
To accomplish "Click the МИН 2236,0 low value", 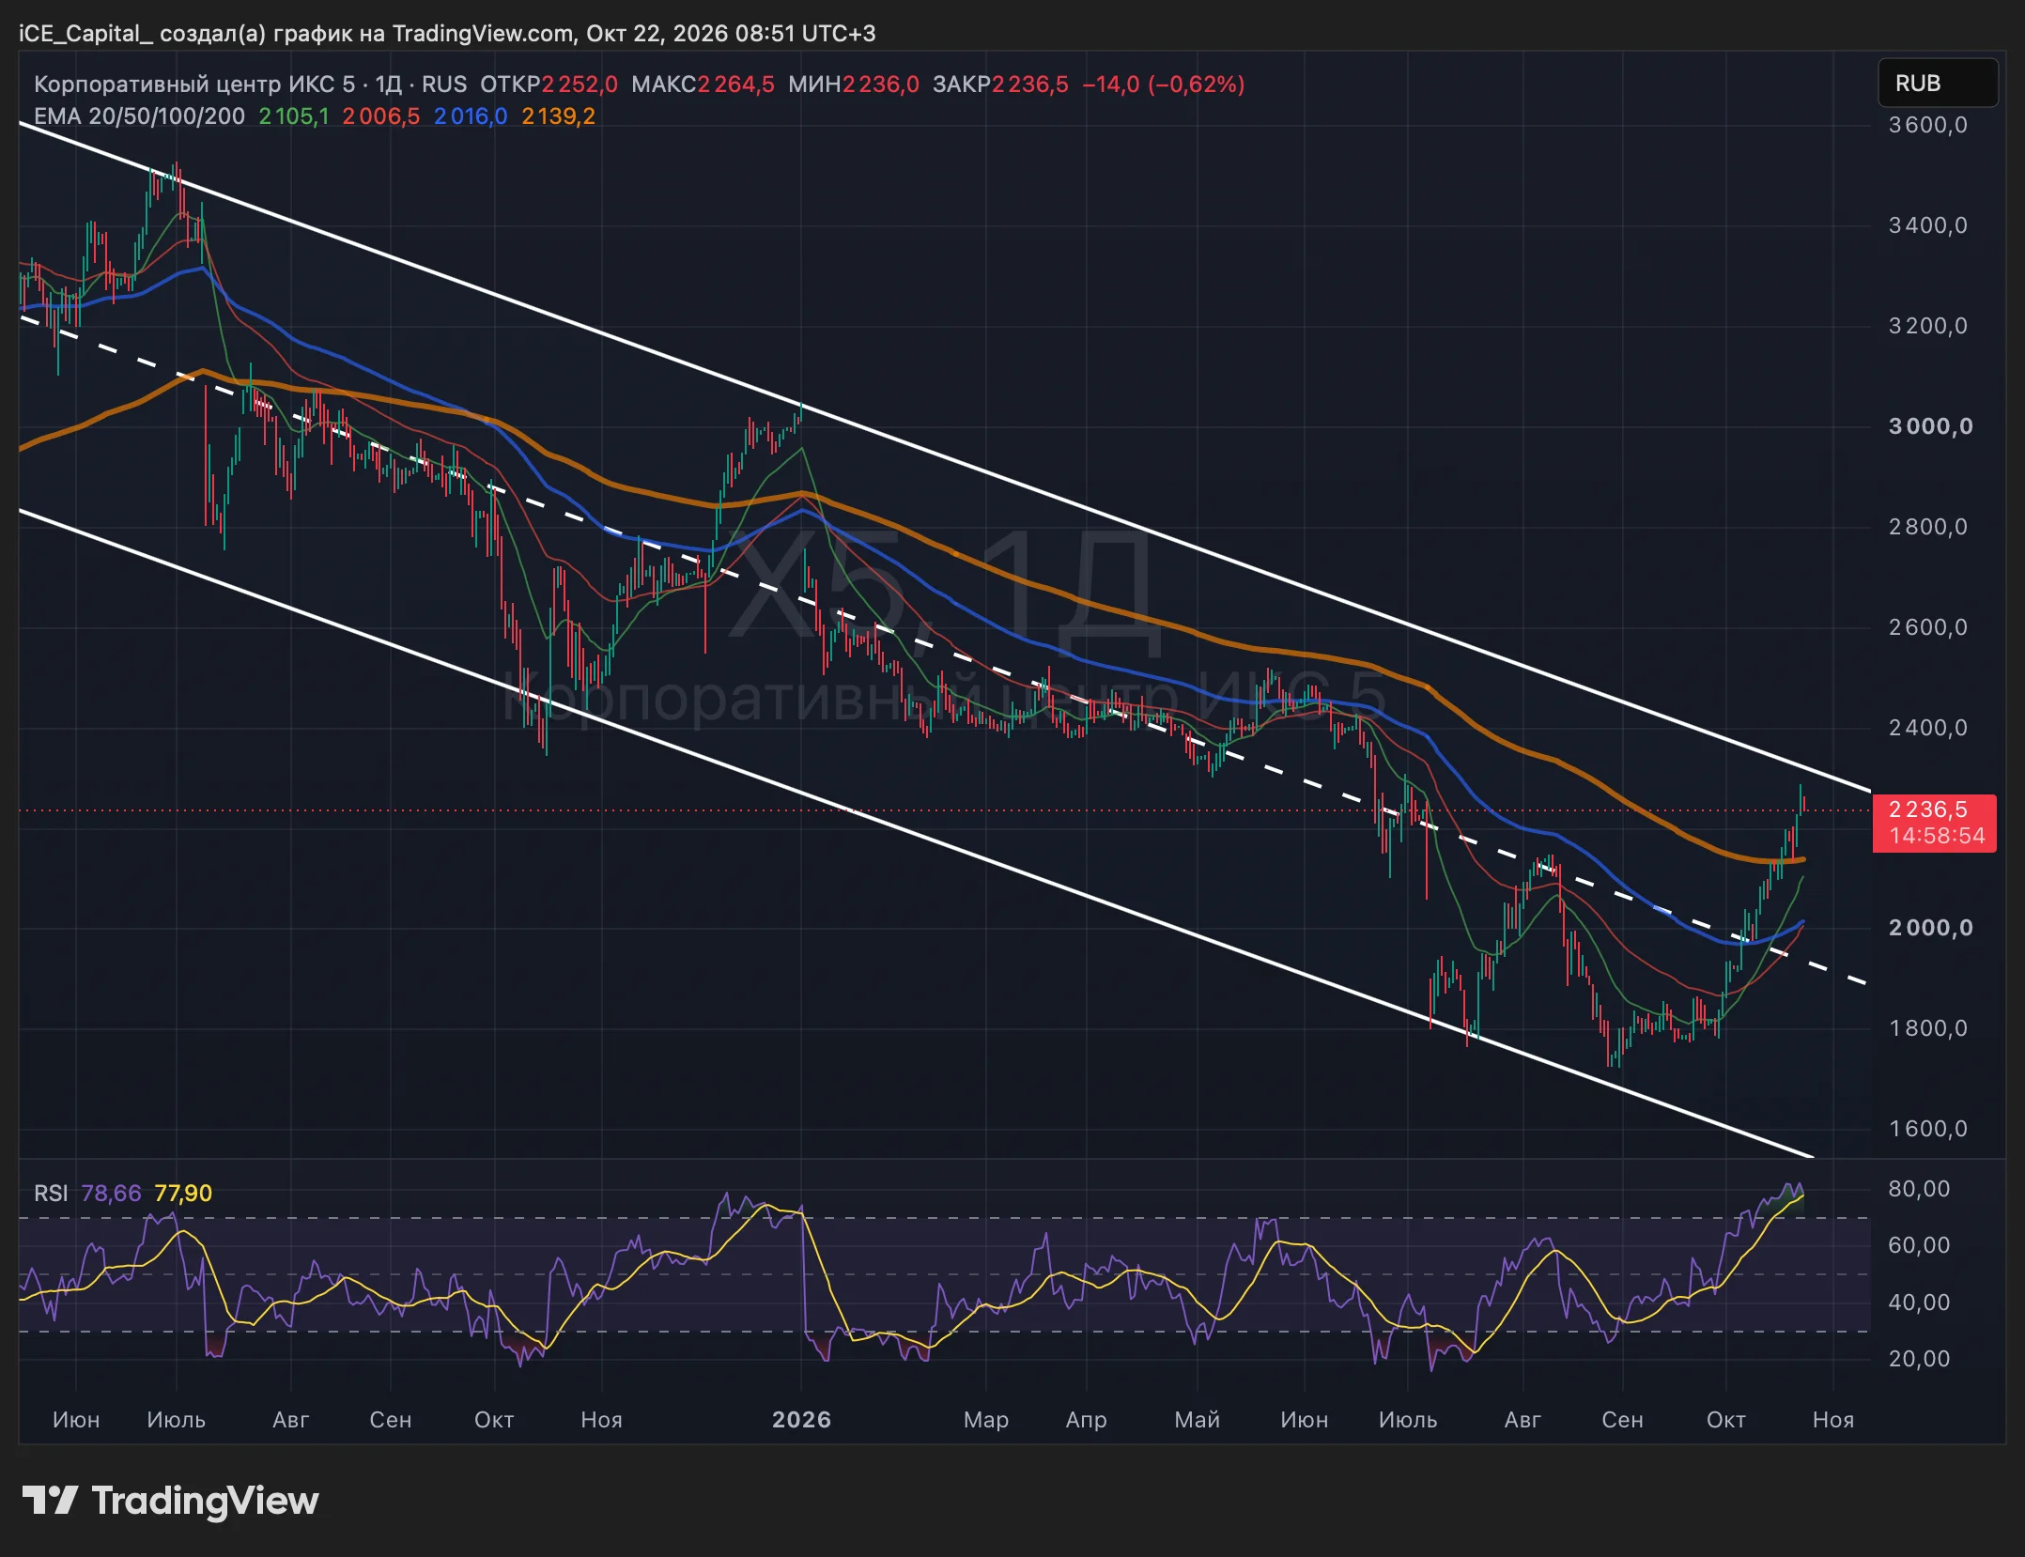I will (853, 85).
